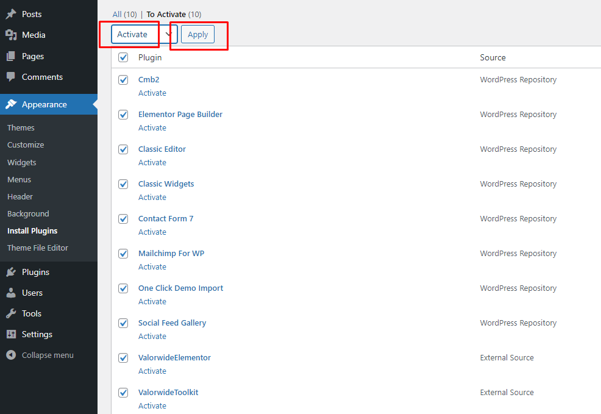Click the Users person icon
601x414 pixels.
click(x=11, y=293)
